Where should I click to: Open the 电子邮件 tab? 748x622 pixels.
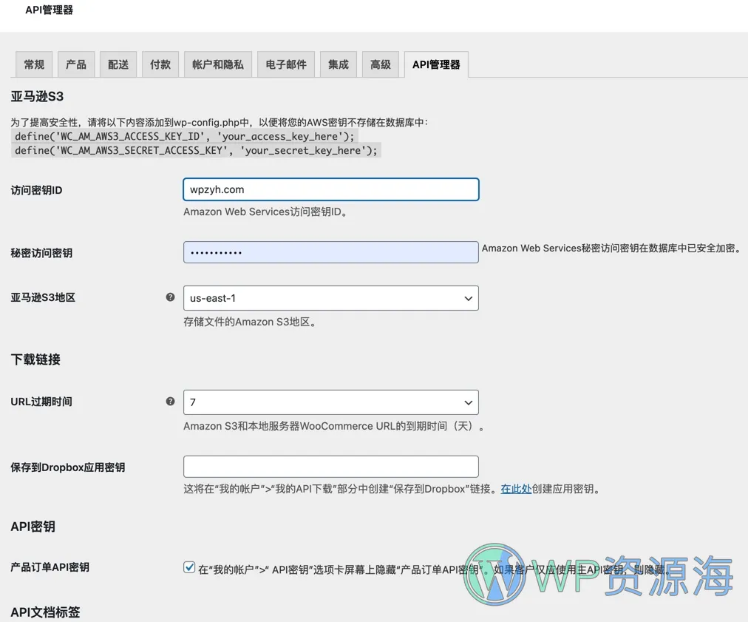[x=285, y=64]
